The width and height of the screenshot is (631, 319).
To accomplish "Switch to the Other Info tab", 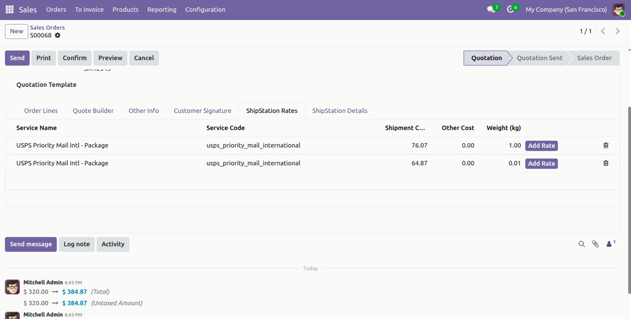I will point(144,111).
